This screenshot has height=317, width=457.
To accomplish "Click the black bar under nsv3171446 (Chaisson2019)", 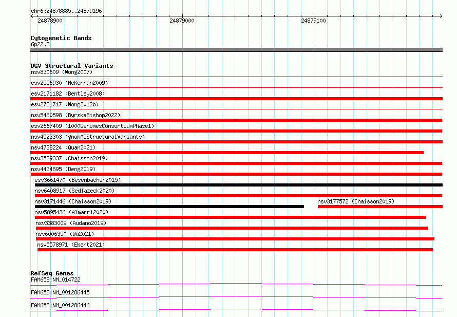I will point(169,207).
